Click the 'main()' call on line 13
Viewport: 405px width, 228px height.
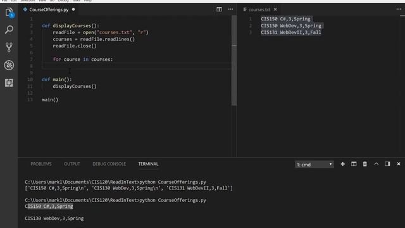point(50,99)
